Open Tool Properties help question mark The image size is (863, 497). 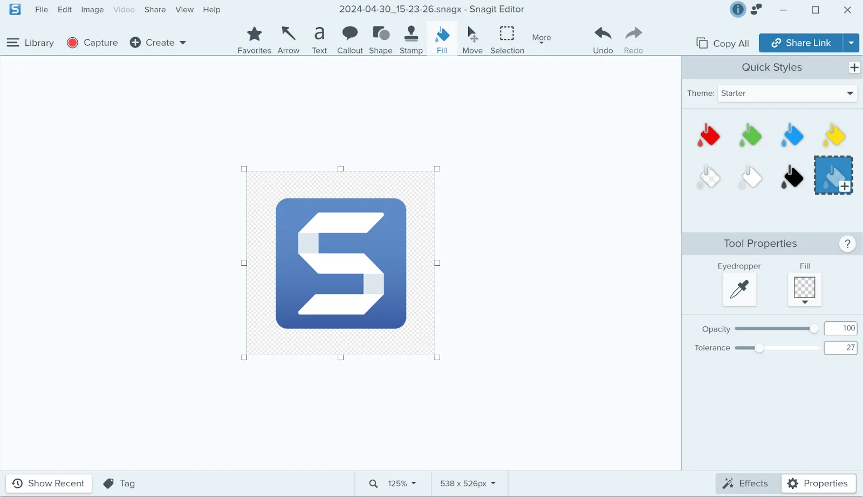847,244
